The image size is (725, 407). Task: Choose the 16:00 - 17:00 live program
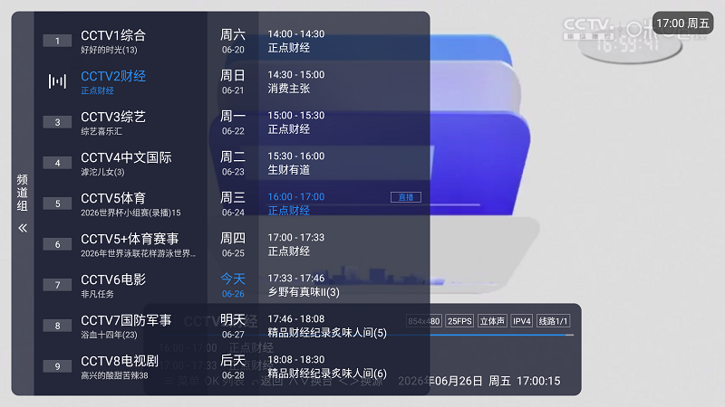(x=344, y=203)
